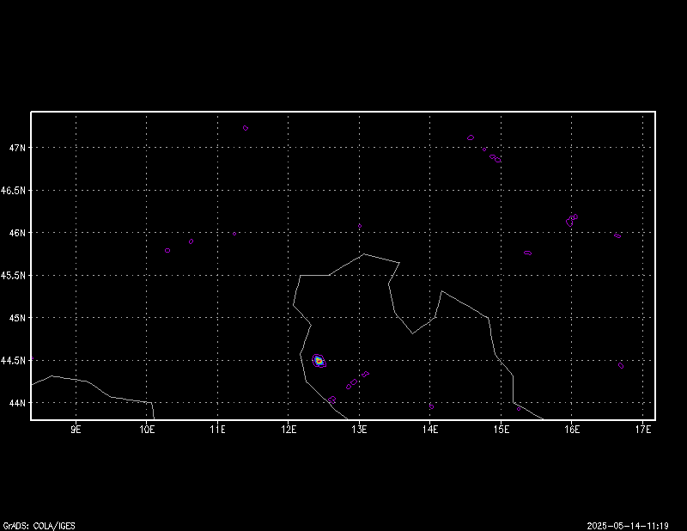Click the 10E longitude axis label
The width and height of the screenshot is (687, 531).
[147, 430]
